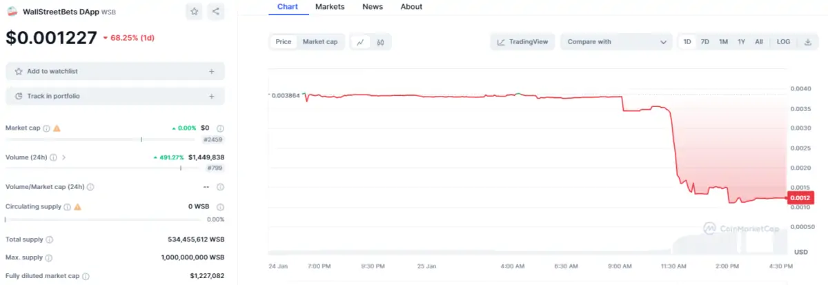Viewport: 828px width, 285px height.
Task: Show Volume (24h) info icon
Action: [53, 157]
